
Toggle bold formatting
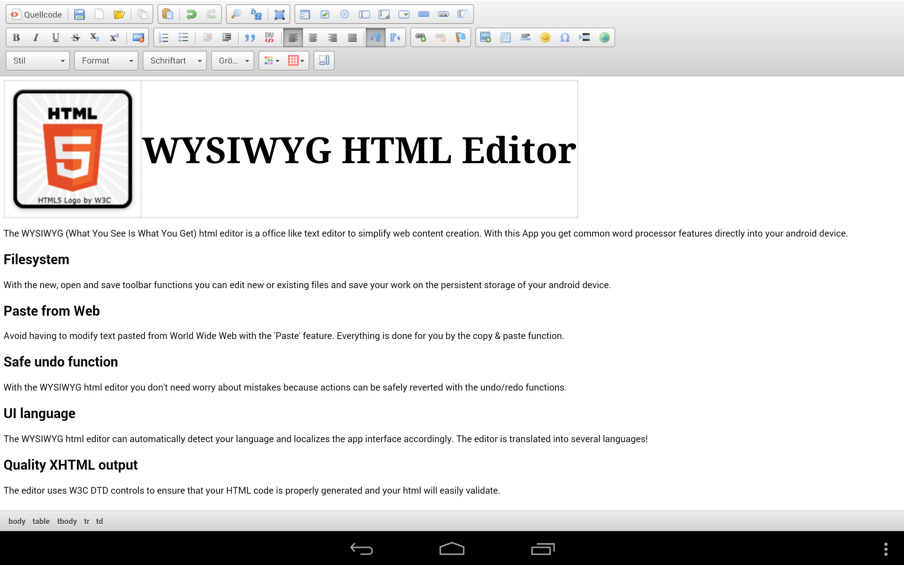pos(16,37)
